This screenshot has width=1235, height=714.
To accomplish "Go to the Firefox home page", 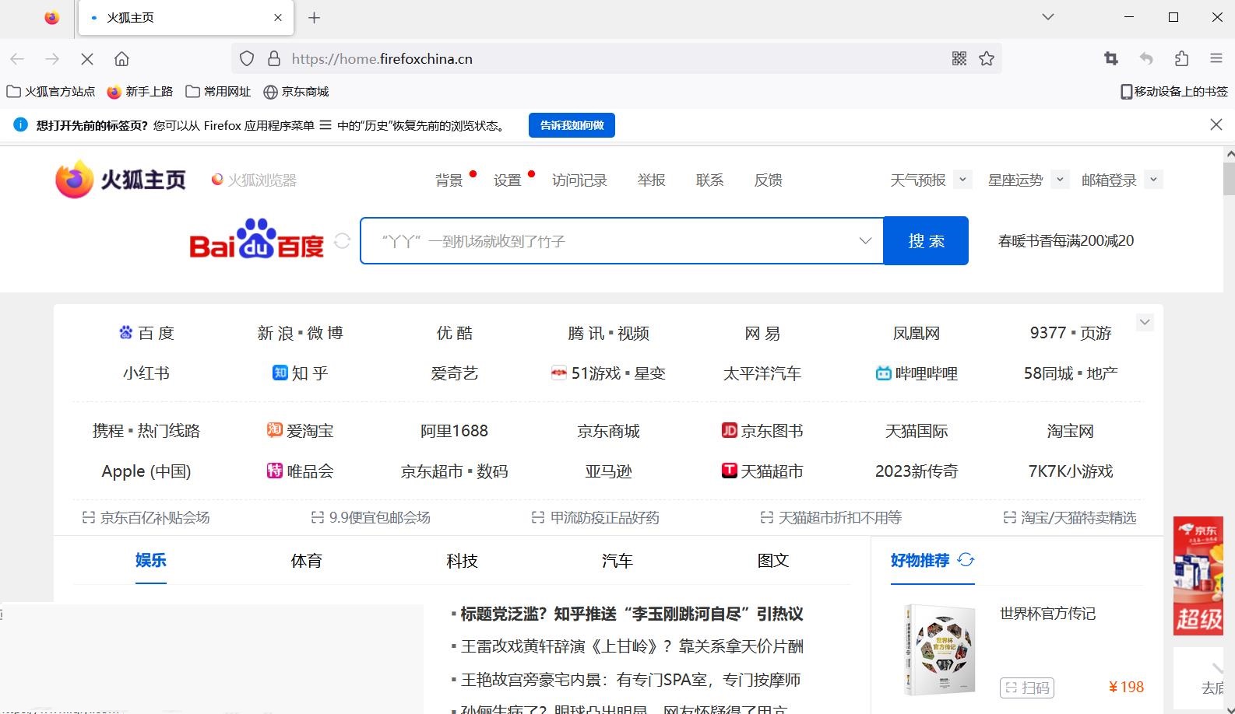I will coord(121,59).
